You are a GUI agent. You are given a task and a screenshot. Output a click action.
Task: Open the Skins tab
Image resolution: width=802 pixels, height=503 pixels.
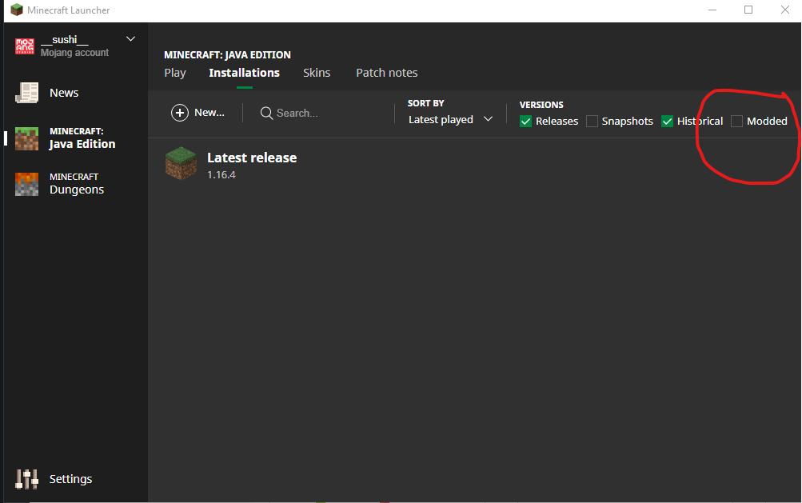[x=317, y=73]
